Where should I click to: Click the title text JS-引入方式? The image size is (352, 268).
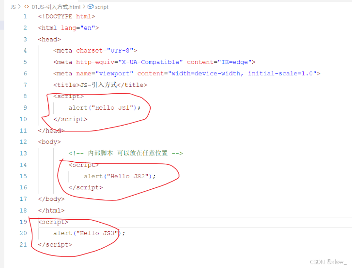click(99, 85)
